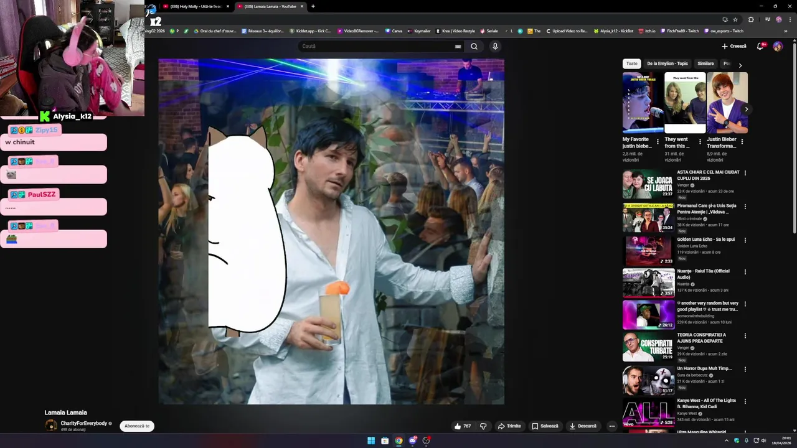
Task: Click the Salvează save button
Action: click(x=545, y=426)
